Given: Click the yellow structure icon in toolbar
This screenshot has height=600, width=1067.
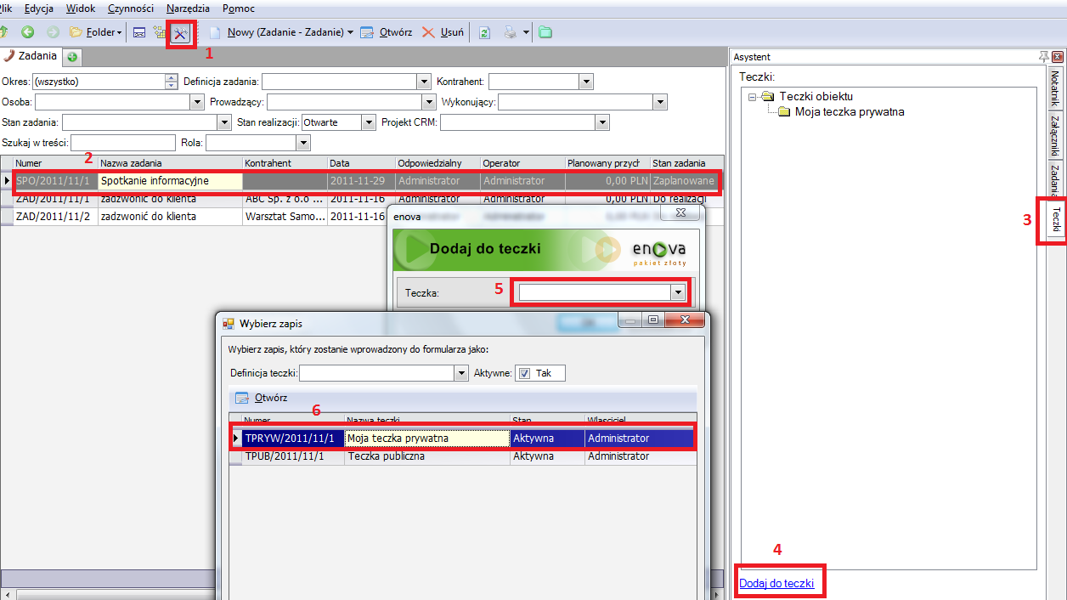Looking at the screenshot, I should (x=159, y=32).
